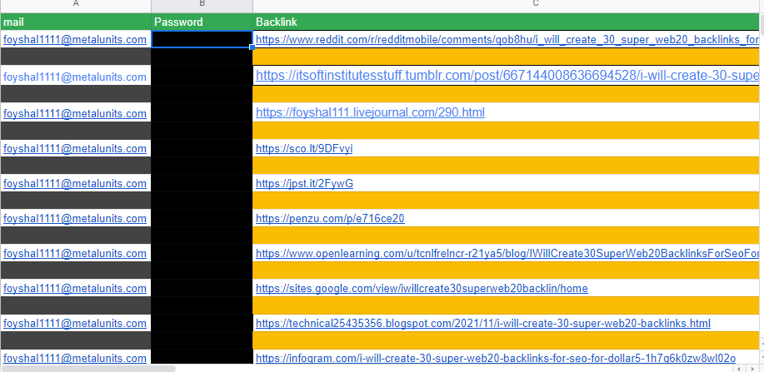Click the horizontal scrollbar thumb
This screenshot has width=764, height=372.
point(88,369)
